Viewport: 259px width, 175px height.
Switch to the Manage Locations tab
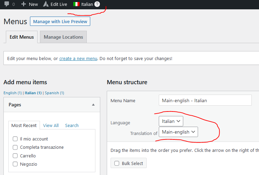pyautogui.click(x=63, y=37)
